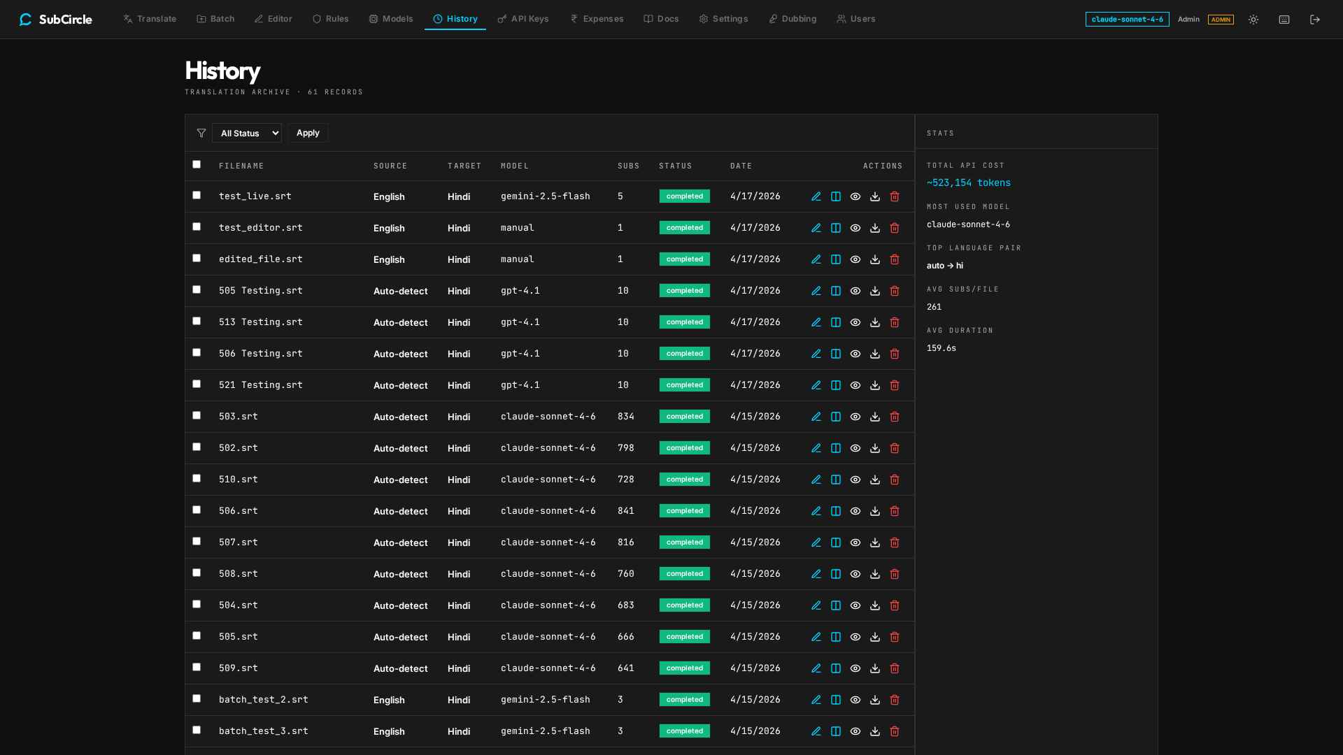
Task: Click the logout icon in header
Action: point(1315,20)
